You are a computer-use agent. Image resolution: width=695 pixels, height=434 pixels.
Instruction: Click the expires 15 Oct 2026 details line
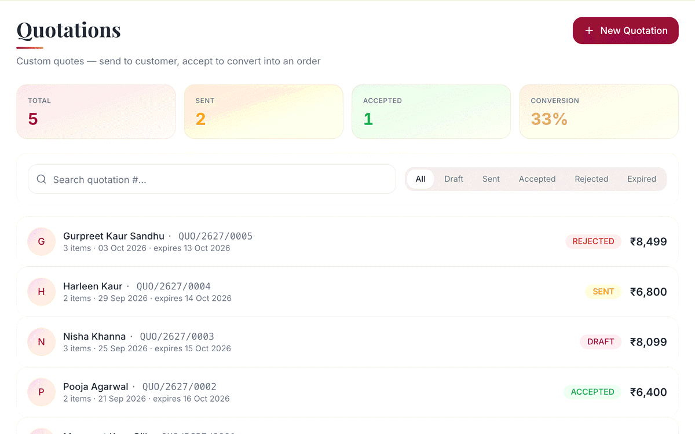click(x=147, y=349)
